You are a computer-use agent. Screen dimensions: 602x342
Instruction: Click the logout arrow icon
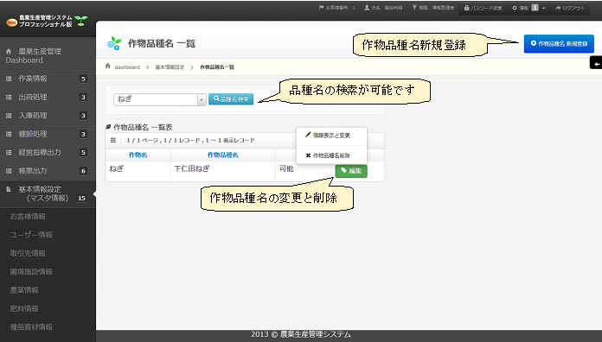coord(558,8)
